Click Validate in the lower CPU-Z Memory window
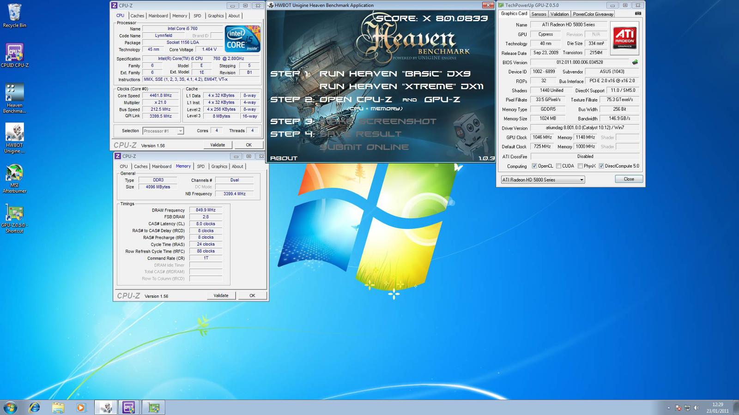 point(221,295)
